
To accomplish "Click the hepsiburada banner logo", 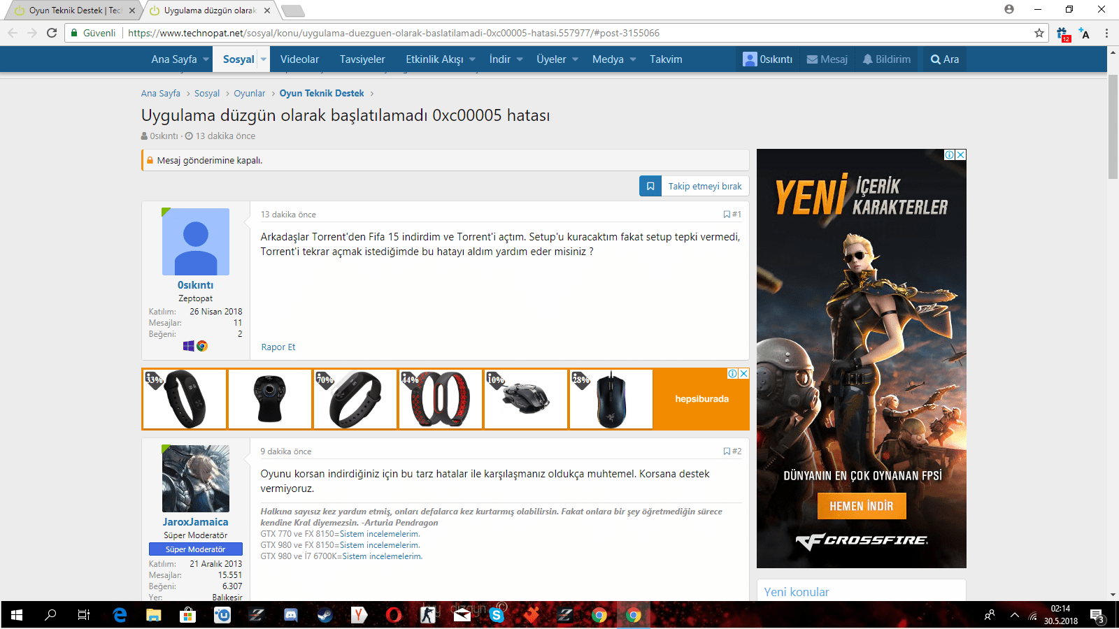I will pyautogui.click(x=701, y=399).
